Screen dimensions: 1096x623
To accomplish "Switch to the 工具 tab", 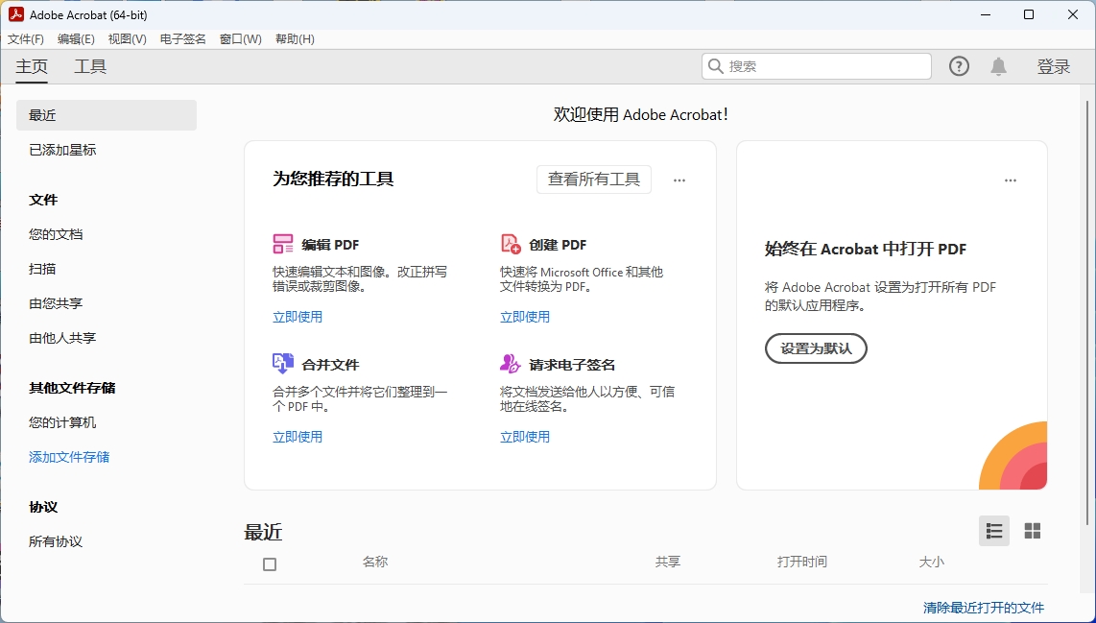I will point(90,66).
